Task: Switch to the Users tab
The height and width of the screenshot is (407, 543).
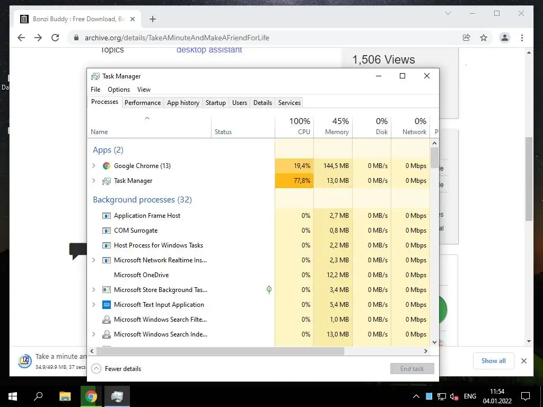Action: pyautogui.click(x=240, y=102)
